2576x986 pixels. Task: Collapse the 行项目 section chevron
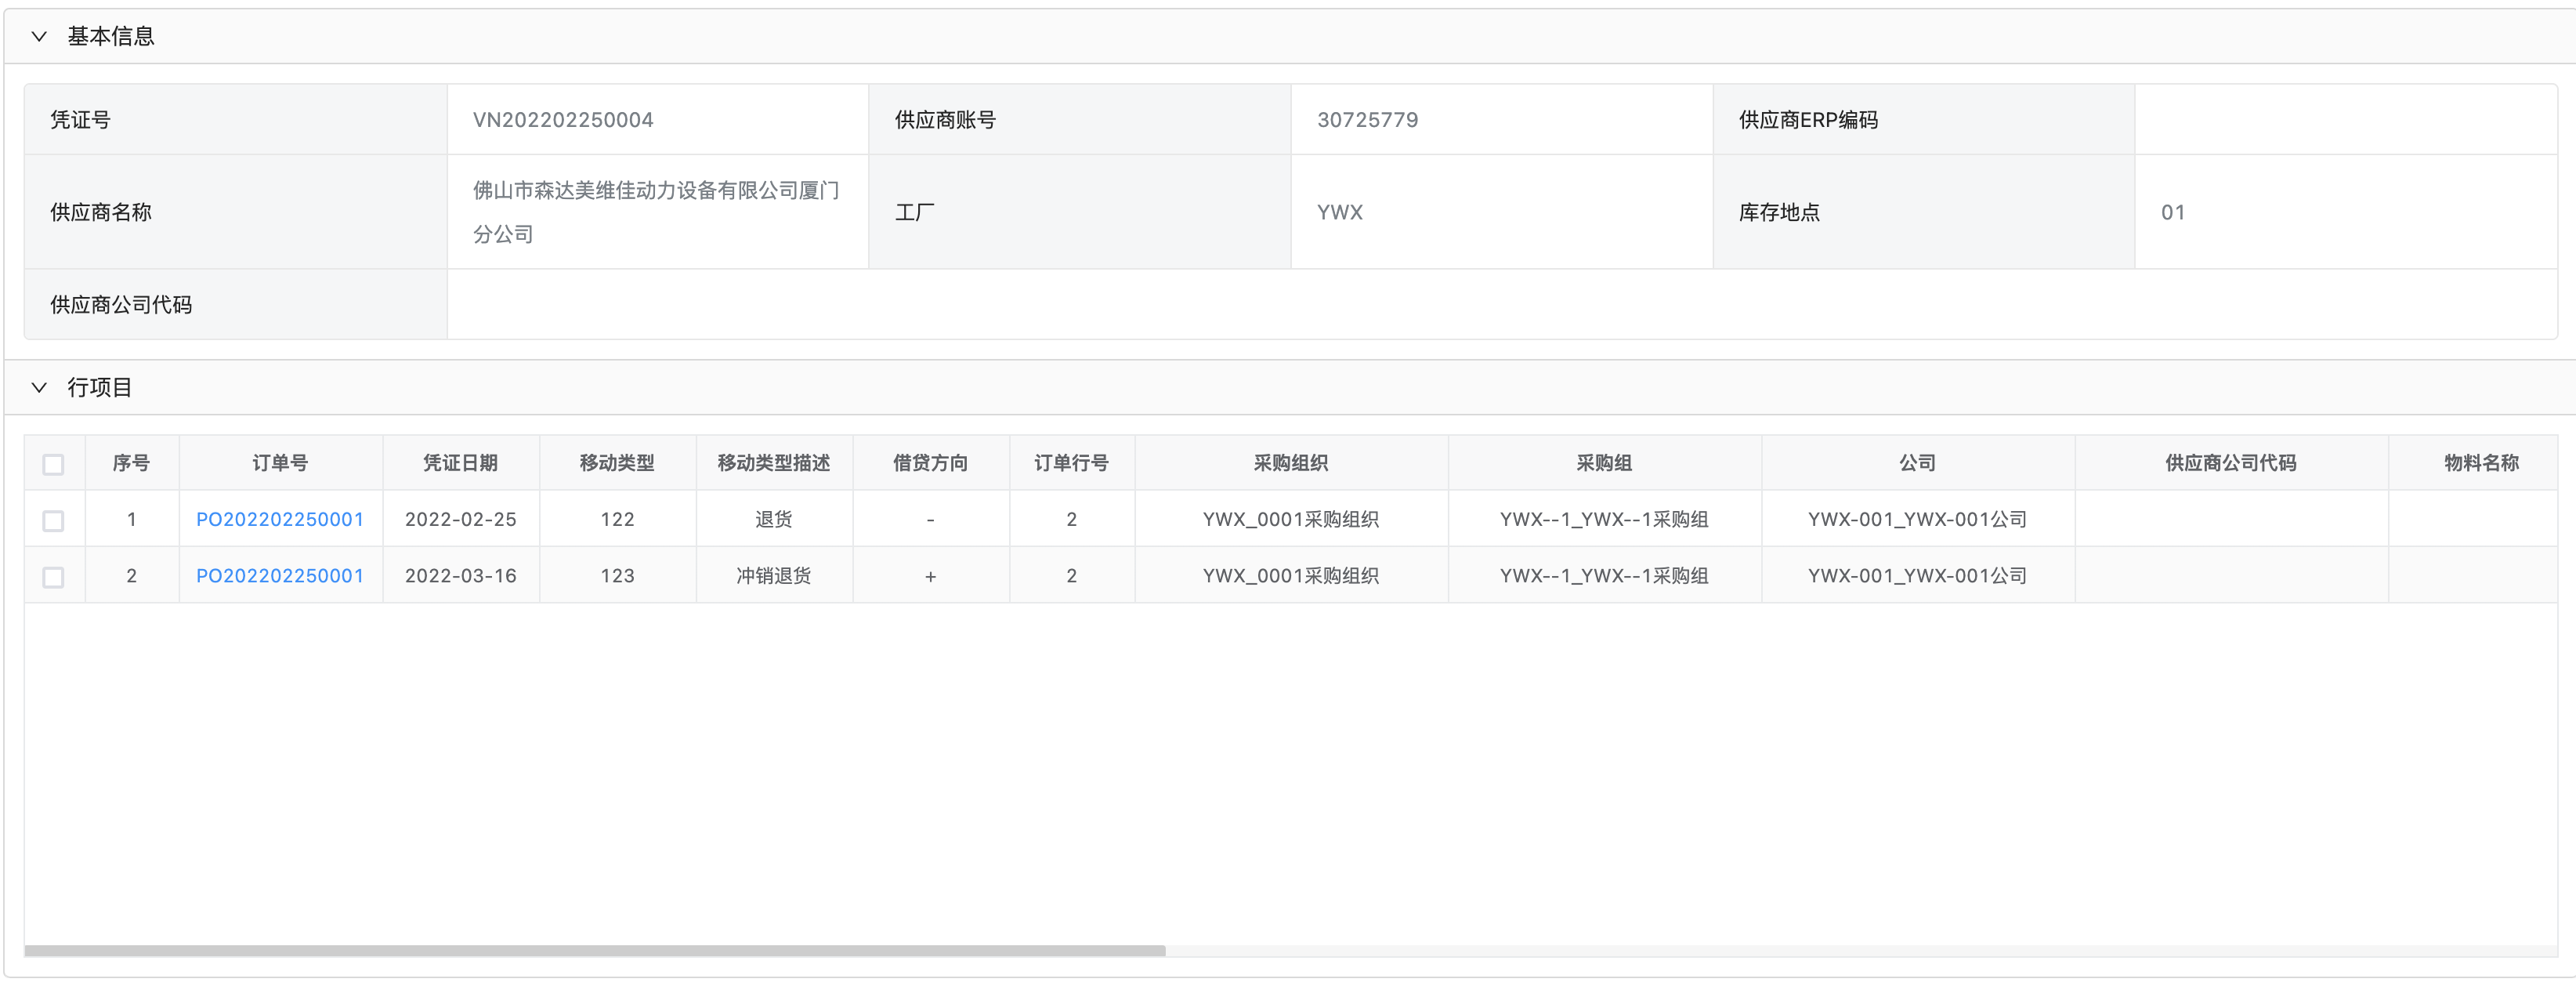(x=39, y=388)
